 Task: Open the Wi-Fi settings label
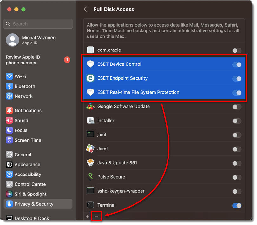20,76
